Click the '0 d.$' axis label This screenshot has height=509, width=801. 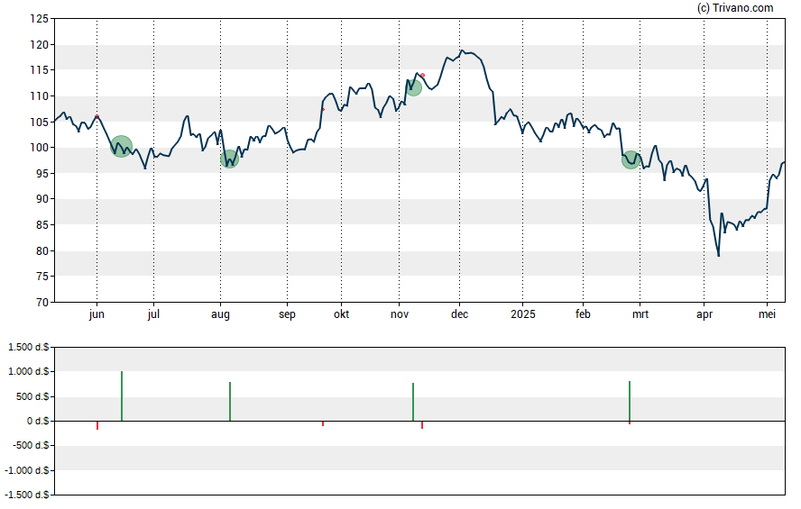coord(38,422)
